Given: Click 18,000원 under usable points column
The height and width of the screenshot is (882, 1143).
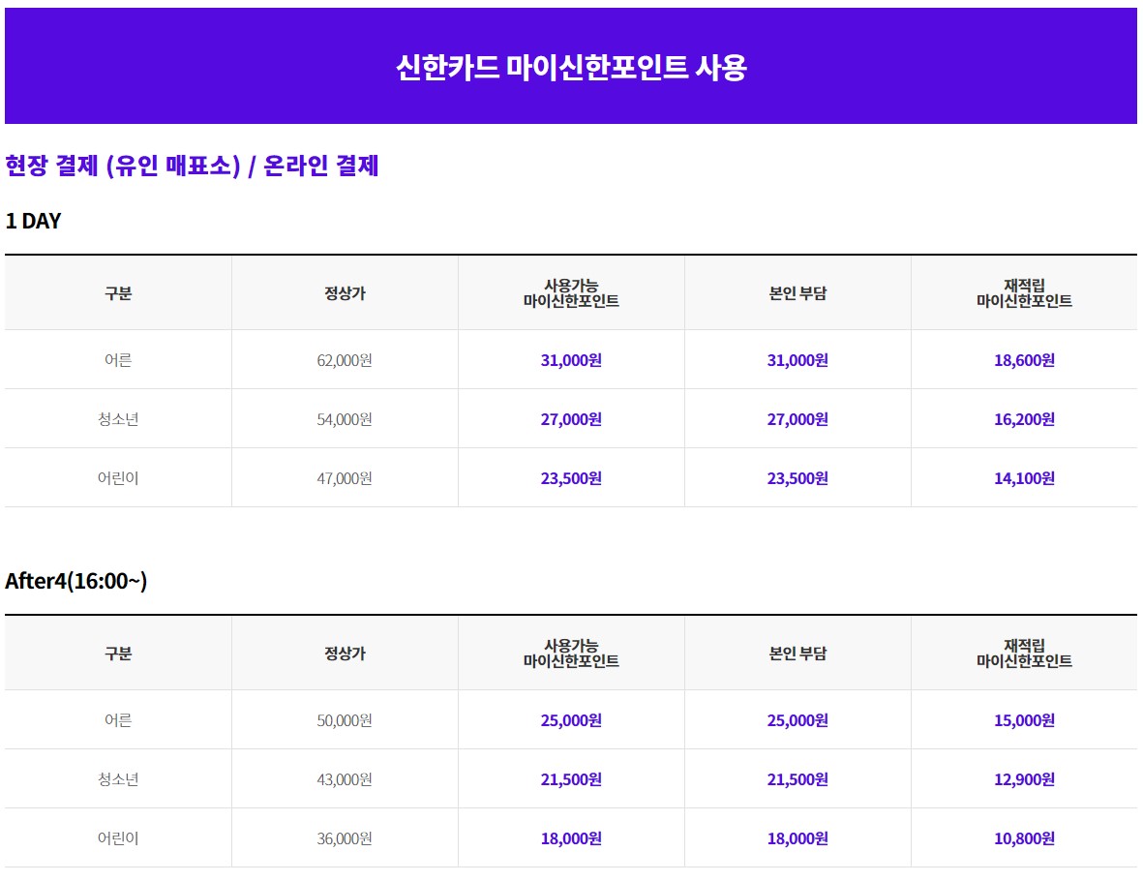Looking at the screenshot, I should click(x=571, y=838).
